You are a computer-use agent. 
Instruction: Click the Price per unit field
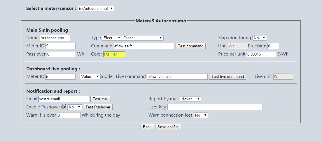click(261, 54)
